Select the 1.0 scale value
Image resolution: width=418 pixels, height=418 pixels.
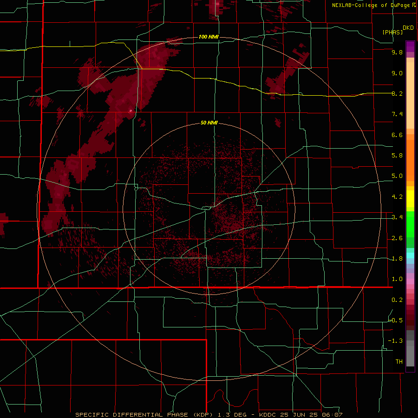pyautogui.click(x=397, y=279)
